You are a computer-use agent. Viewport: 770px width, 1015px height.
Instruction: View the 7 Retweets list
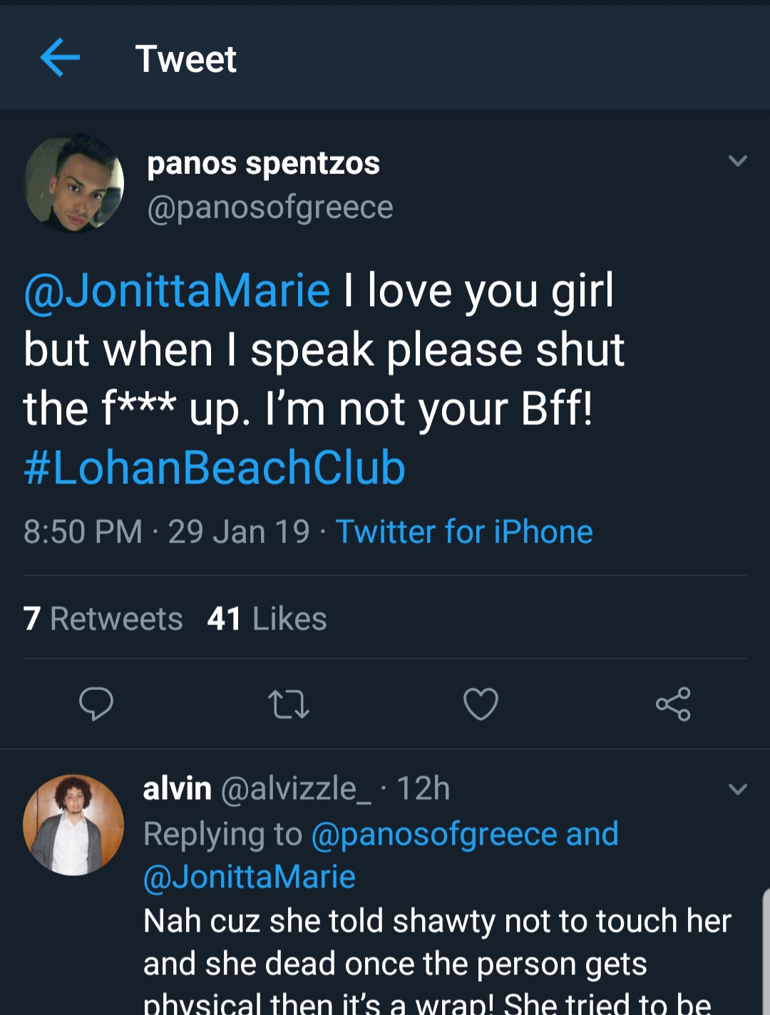103,619
